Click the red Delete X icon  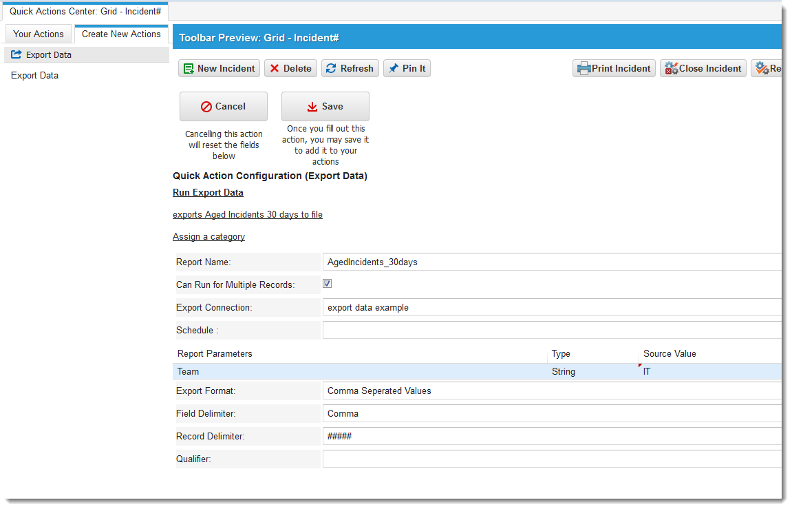click(x=275, y=69)
